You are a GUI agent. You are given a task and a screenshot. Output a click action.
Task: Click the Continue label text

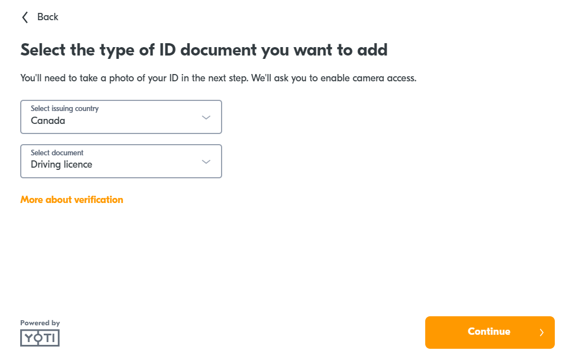pyautogui.click(x=489, y=331)
